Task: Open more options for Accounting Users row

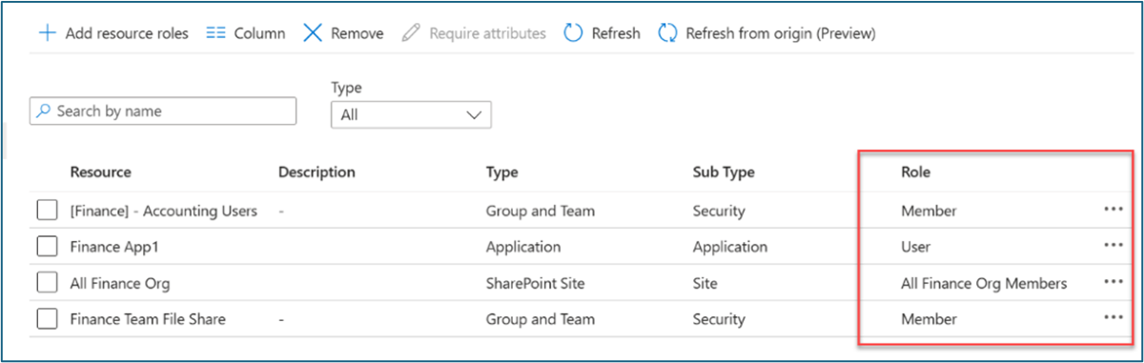Action: click(x=1113, y=211)
